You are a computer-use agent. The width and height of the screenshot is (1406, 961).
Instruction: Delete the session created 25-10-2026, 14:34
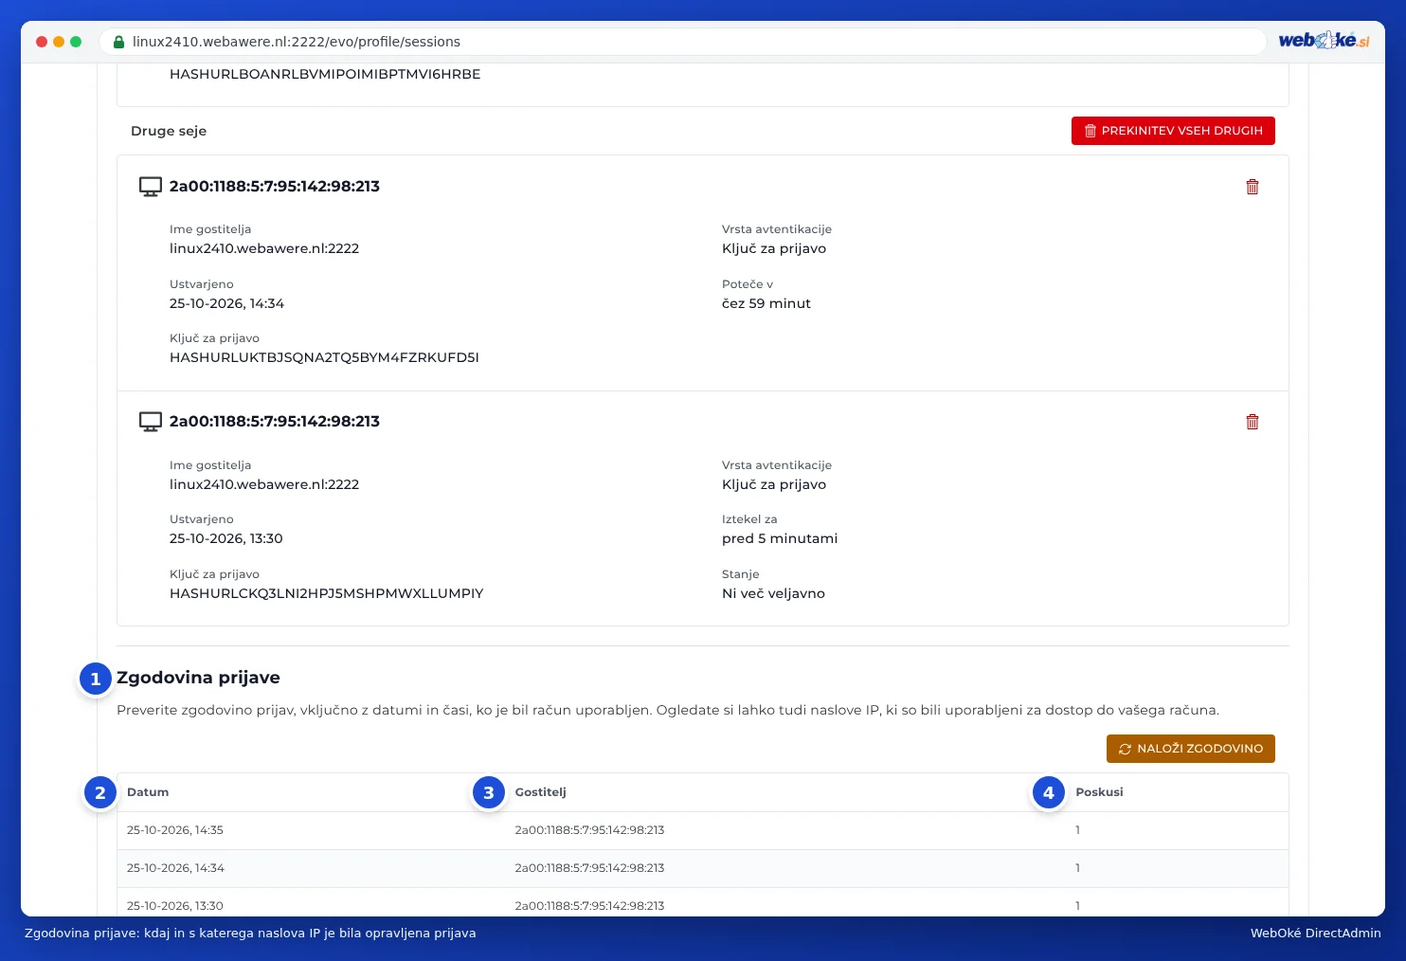tap(1252, 187)
